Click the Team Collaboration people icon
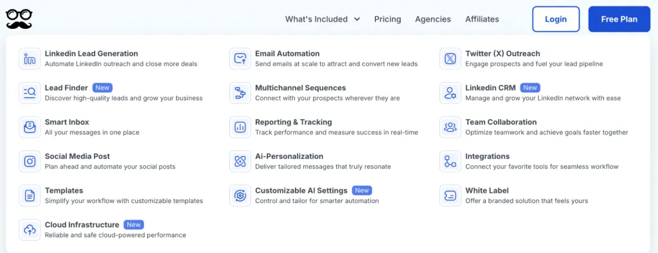 450,127
